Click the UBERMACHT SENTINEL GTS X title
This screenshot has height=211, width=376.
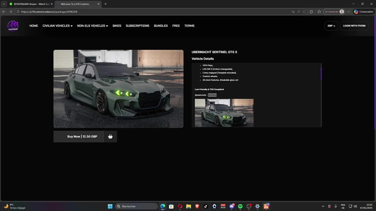click(x=214, y=52)
